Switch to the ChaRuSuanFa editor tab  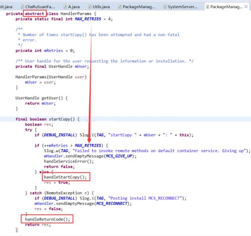tap(38, 7)
